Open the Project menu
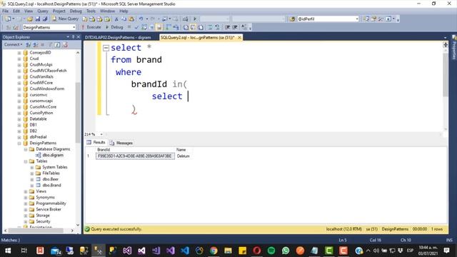 pos(59,11)
